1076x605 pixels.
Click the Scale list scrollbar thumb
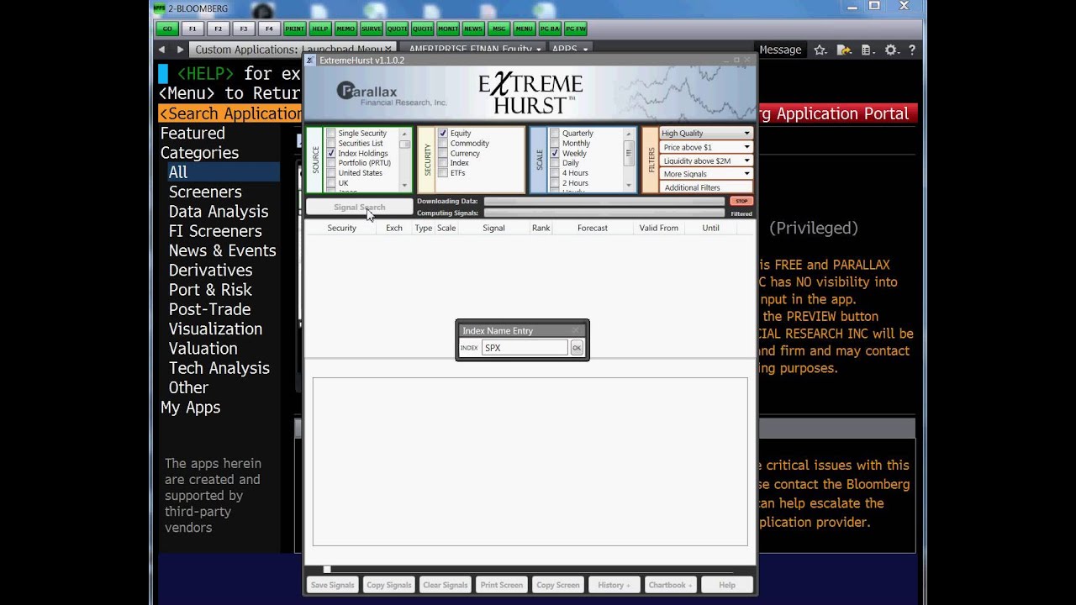(x=629, y=151)
